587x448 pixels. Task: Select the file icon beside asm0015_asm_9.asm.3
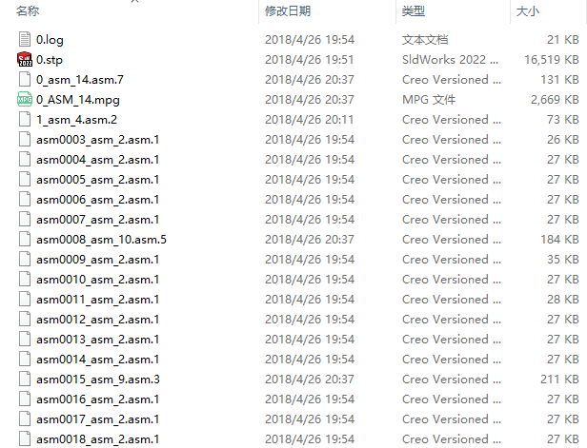[25, 380]
